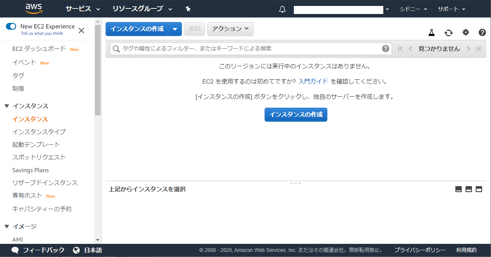Toggle the New EC2 Experience switch
This screenshot has height=257, width=491.
pyautogui.click(x=11, y=26)
